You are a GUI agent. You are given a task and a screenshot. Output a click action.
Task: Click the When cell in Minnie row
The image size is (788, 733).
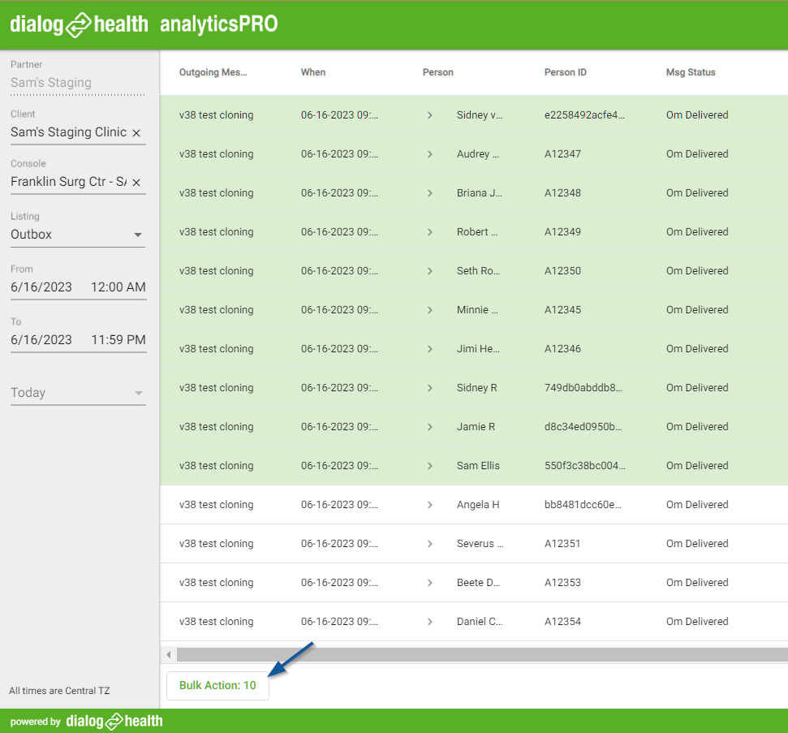click(339, 310)
